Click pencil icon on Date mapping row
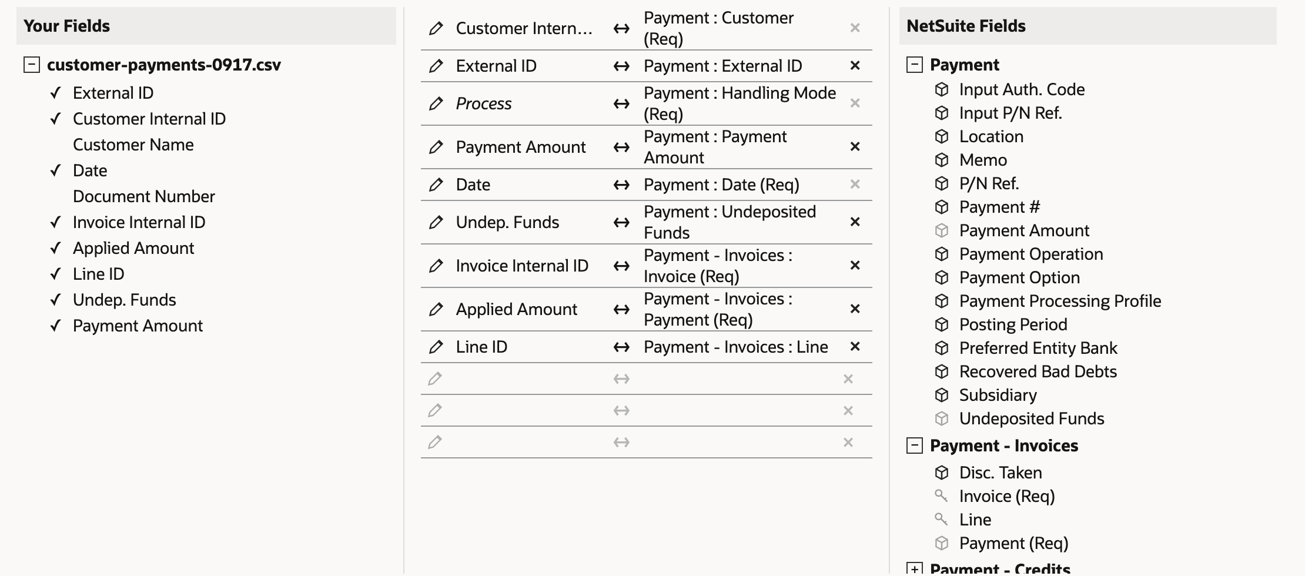The width and height of the screenshot is (1305, 576). [x=436, y=185]
